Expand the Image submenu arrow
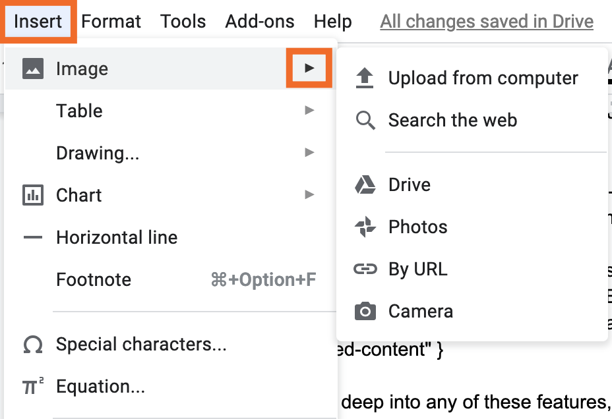This screenshot has height=419, width=612. point(309,68)
